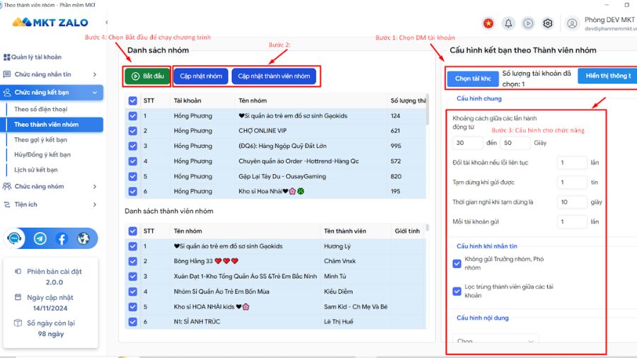Uncheck member row Chàm Vnxk
Image resolution: width=637 pixels, height=358 pixels.
(x=133, y=261)
